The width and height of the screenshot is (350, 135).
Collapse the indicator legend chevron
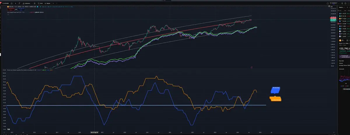[8, 15]
